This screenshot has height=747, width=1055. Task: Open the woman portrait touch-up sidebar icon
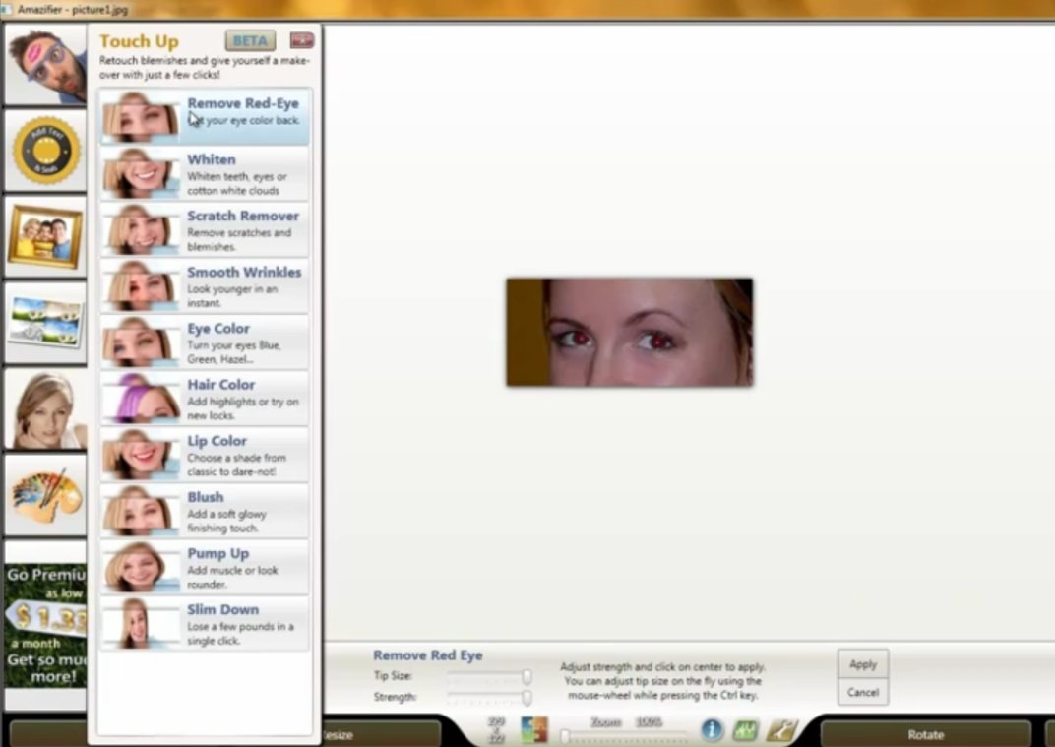coord(45,409)
